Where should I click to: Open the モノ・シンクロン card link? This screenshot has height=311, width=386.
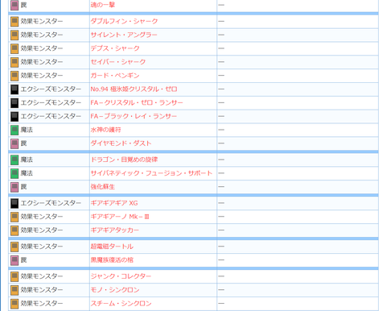coord(115,289)
